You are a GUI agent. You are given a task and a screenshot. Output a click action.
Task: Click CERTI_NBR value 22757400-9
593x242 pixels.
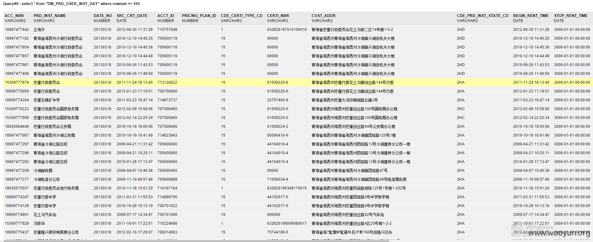click(x=277, y=100)
